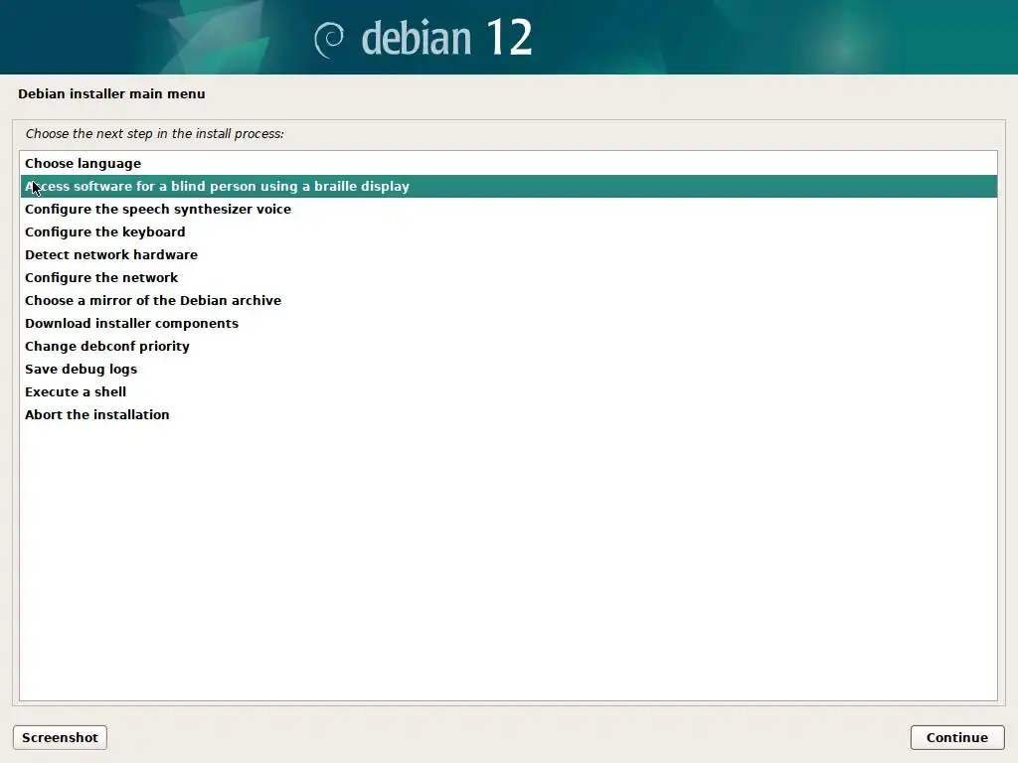Select Access software for a blind person entry
The width and height of the screenshot is (1018, 763).
pyautogui.click(x=508, y=186)
